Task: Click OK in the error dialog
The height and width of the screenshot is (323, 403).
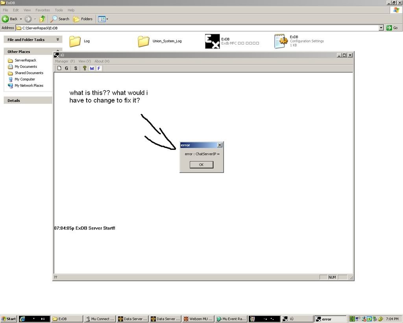Action: (201, 165)
